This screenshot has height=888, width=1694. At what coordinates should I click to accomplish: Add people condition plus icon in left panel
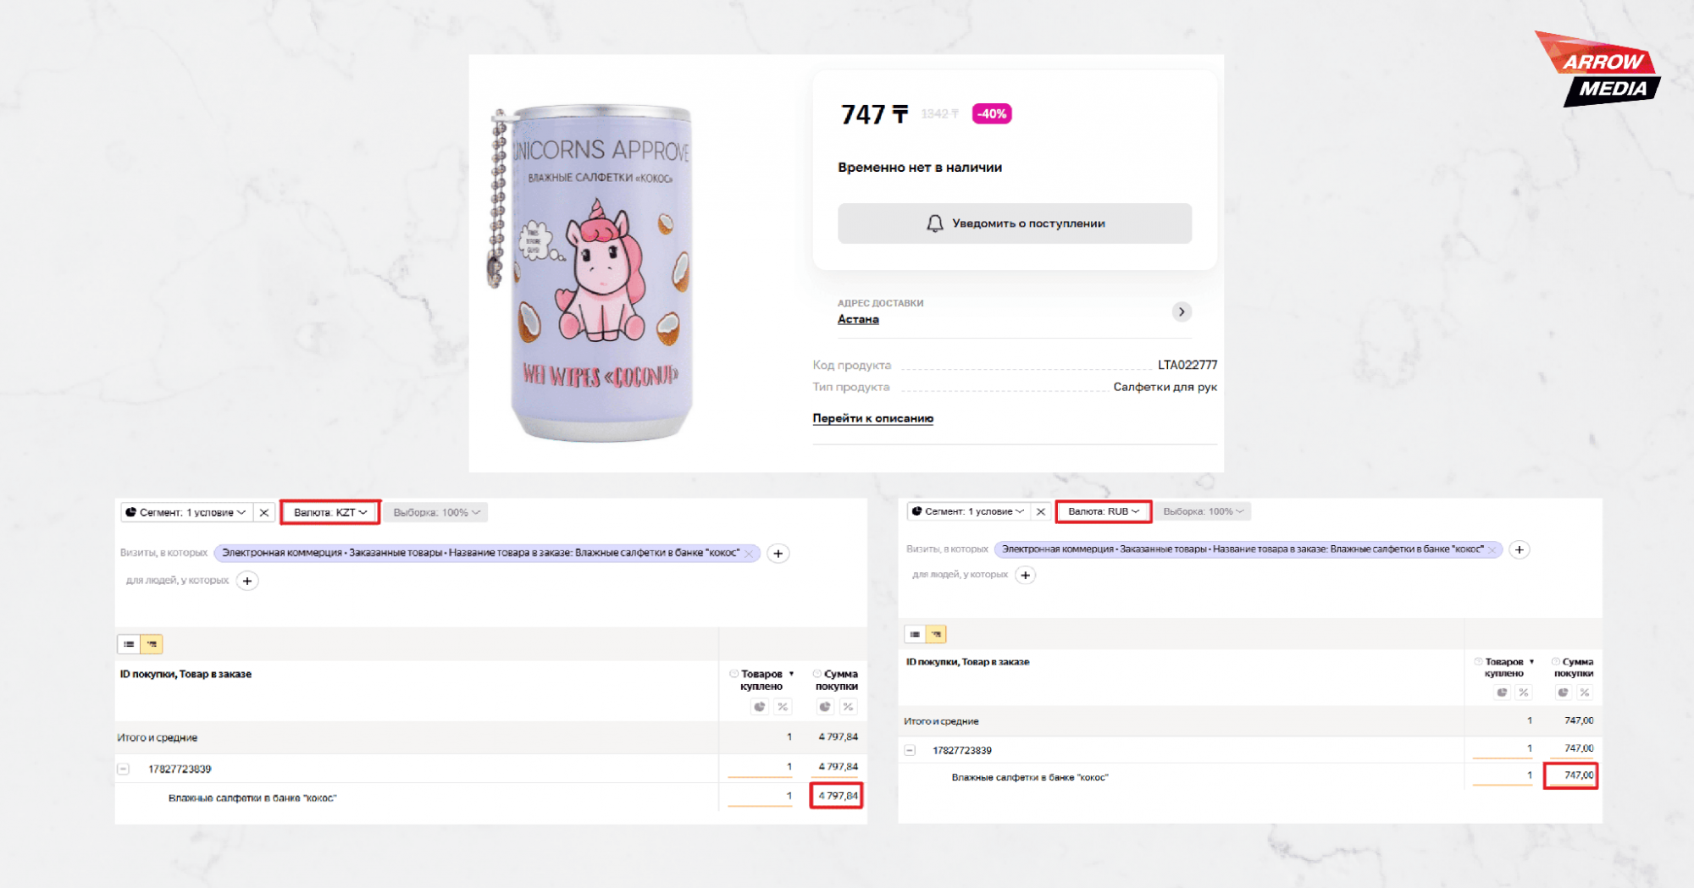[x=247, y=581]
